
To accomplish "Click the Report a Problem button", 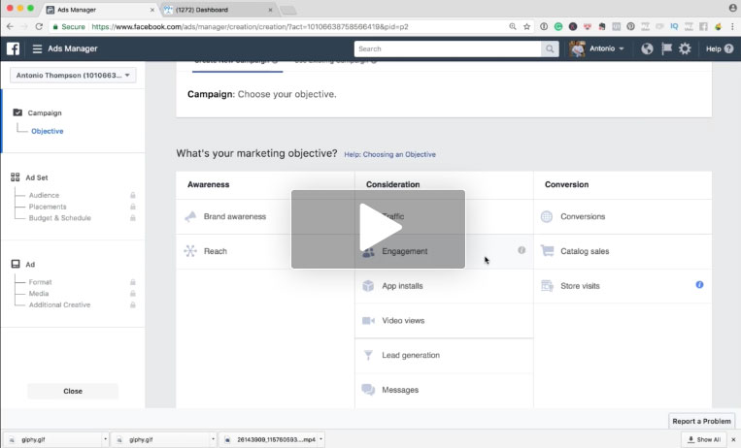I will [701, 421].
